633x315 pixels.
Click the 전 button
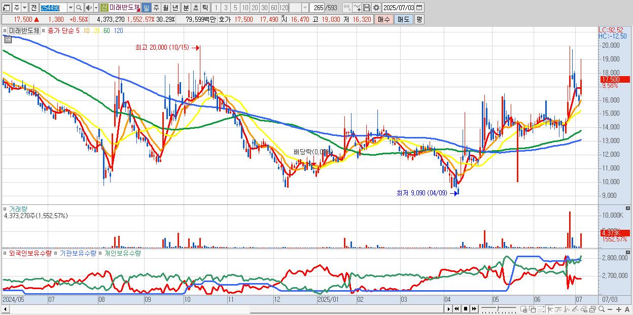click(x=33, y=8)
